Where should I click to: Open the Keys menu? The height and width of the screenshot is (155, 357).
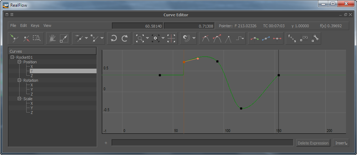[x=35, y=25]
